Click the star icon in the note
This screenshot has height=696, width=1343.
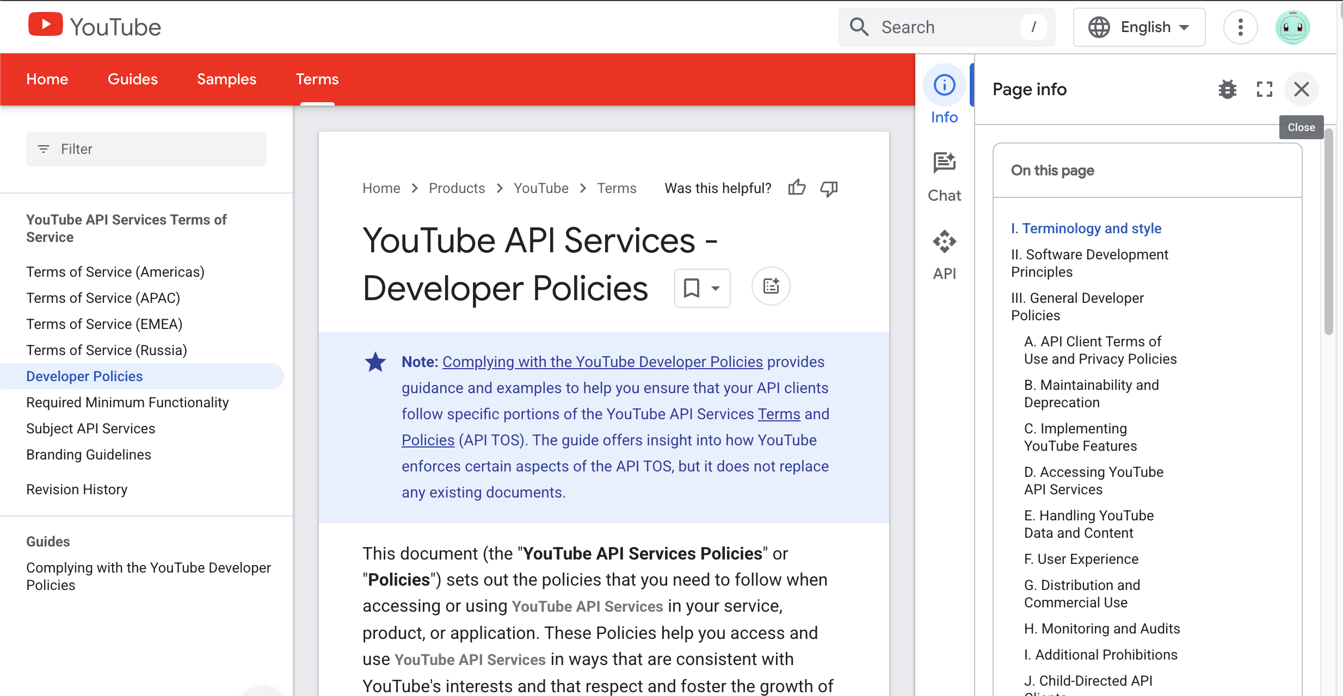coord(375,362)
